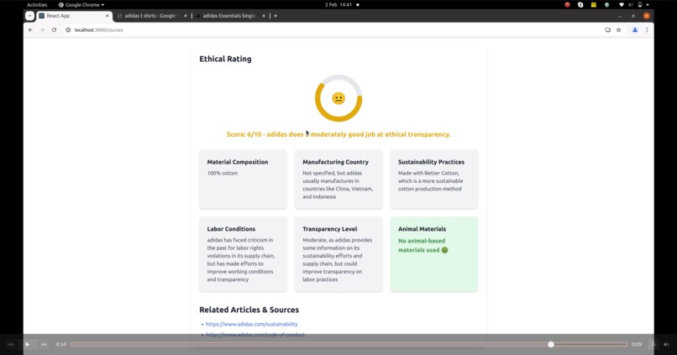
Task: Expand the tab search dropdown in Chrome
Action: [x=29, y=16]
